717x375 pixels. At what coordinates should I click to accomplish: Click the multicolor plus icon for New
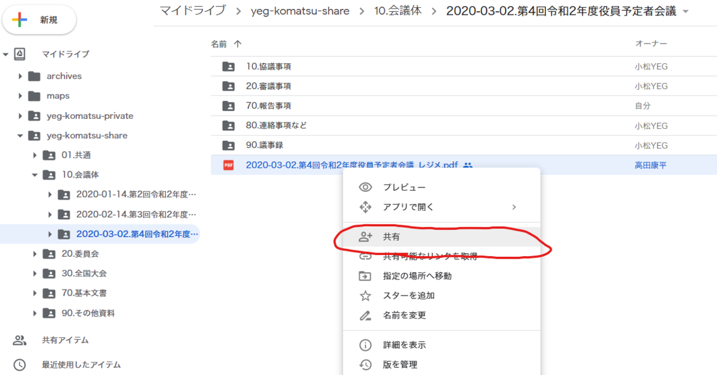[20, 20]
